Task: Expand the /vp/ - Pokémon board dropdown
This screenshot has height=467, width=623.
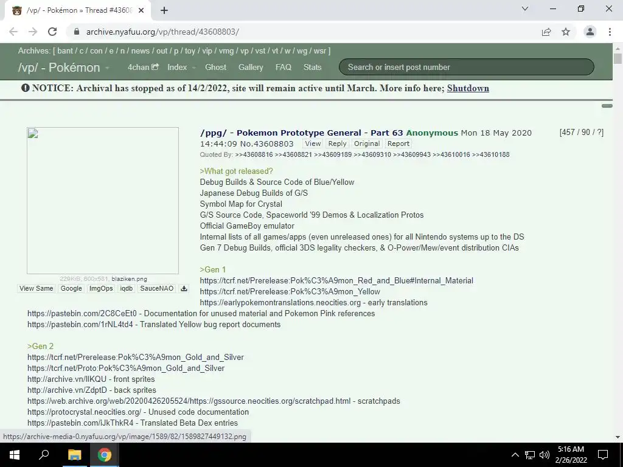Action: [107, 68]
